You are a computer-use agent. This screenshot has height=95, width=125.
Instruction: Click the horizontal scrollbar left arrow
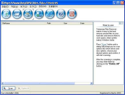pyautogui.click(x=3, y=83)
